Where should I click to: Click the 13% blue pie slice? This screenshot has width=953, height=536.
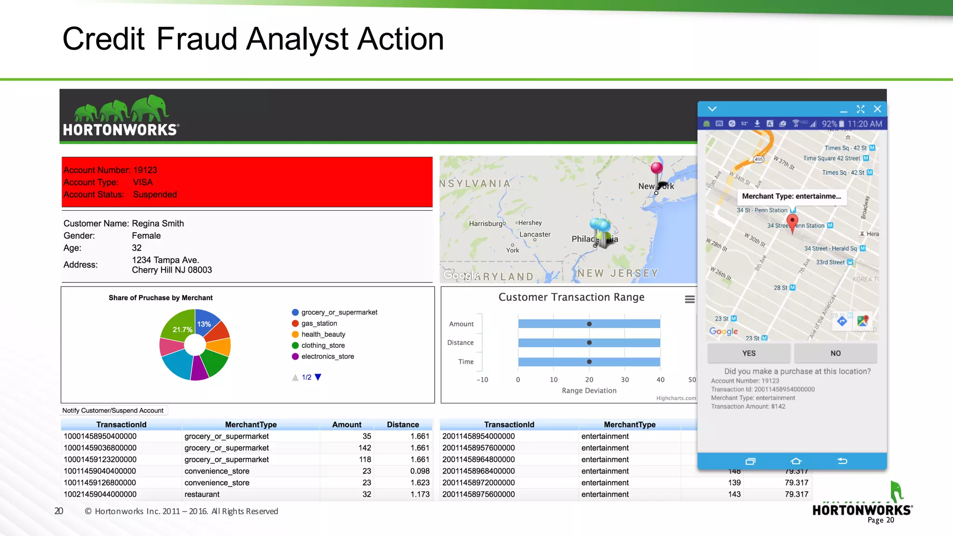click(x=206, y=322)
